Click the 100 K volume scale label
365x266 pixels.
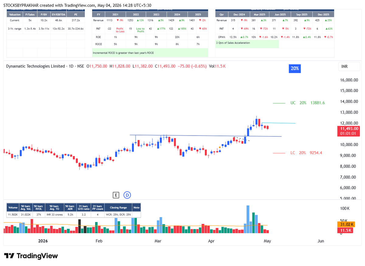click(345, 208)
